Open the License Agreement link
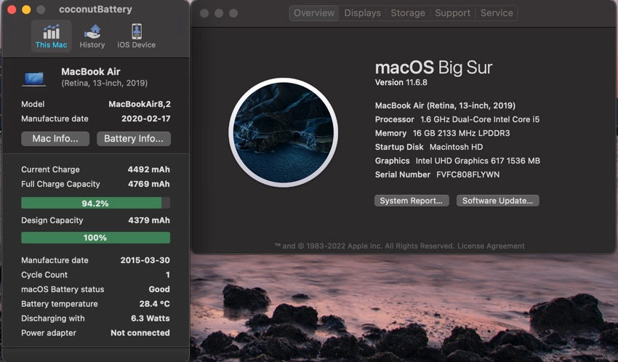Viewport: 618px width, 362px height. [x=491, y=246]
